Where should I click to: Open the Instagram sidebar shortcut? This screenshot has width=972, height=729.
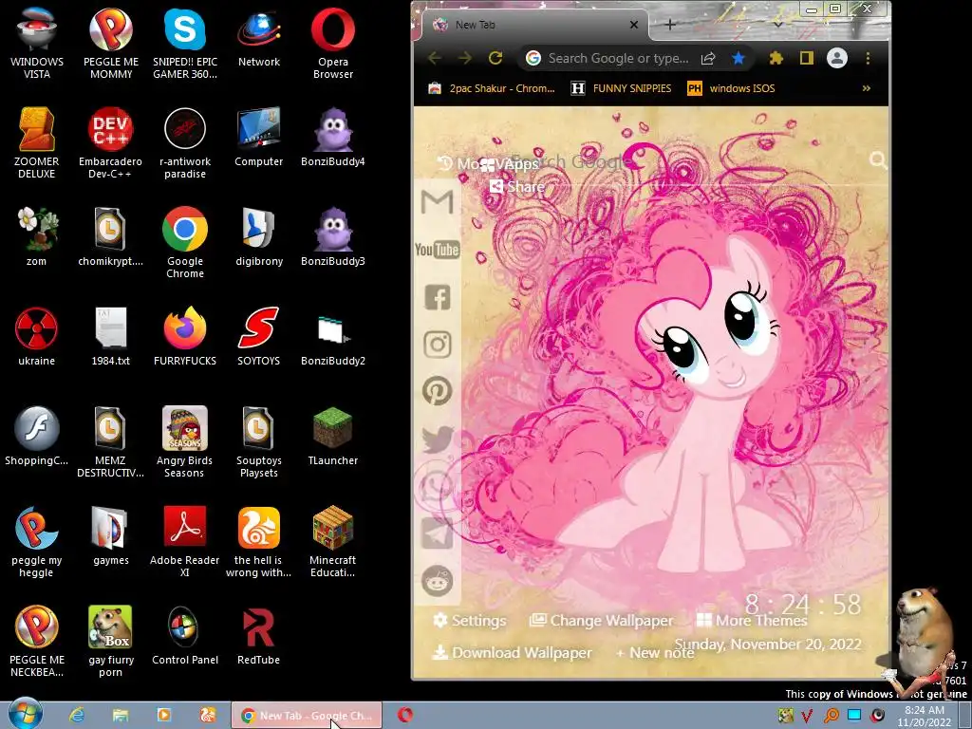pos(437,344)
